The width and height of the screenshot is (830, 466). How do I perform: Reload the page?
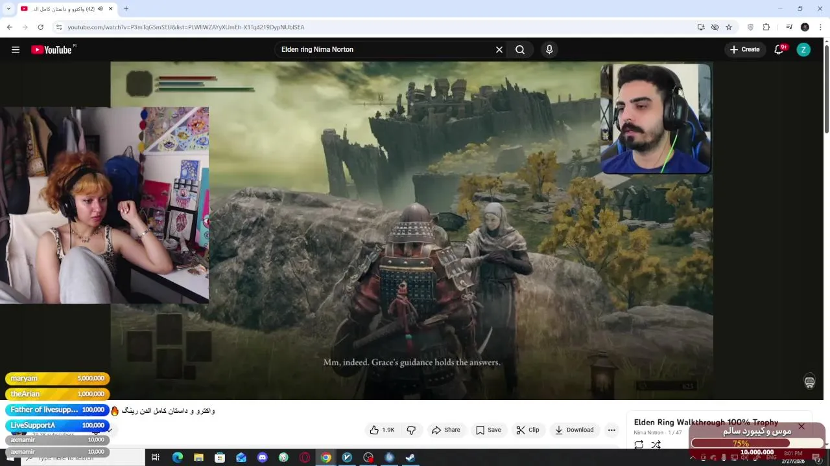click(x=40, y=27)
